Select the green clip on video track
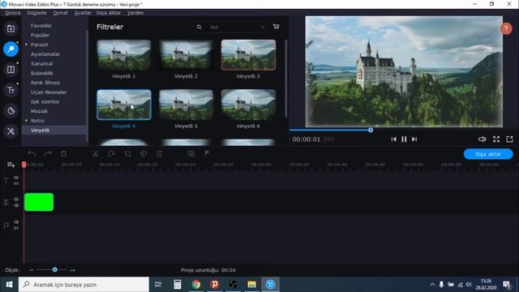The image size is (519, 292). (x=39, y=202)
